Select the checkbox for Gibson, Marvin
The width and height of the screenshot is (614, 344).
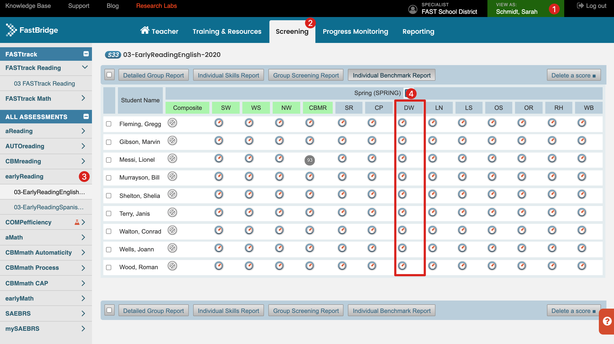point(109,142)
